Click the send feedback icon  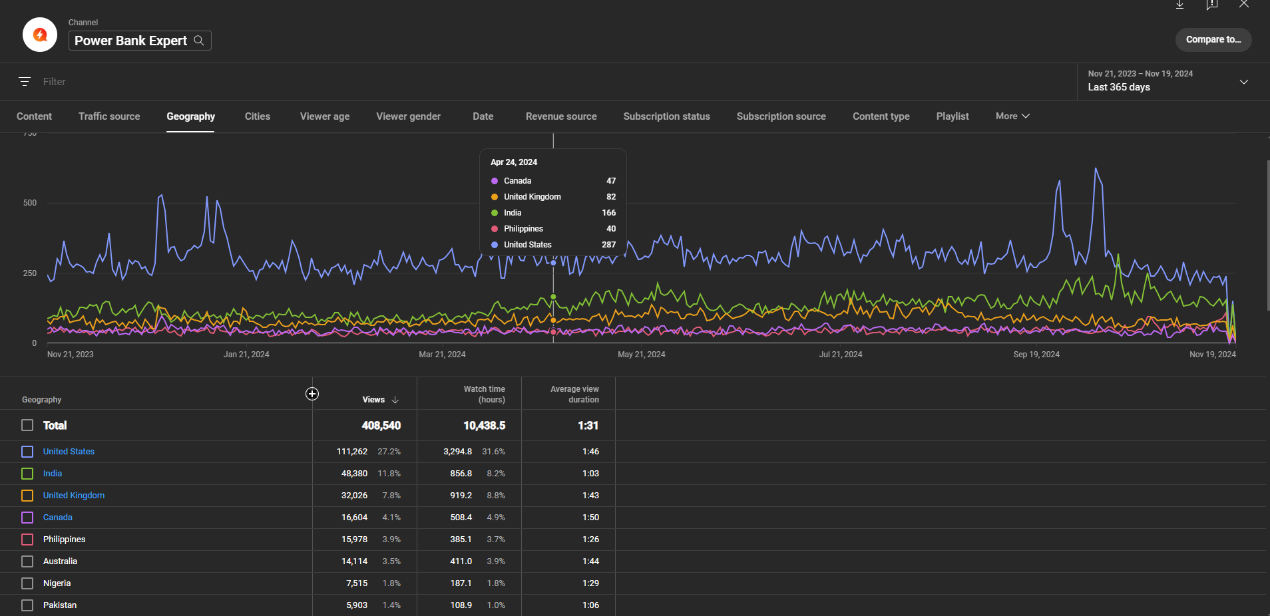coord(1212,5)
